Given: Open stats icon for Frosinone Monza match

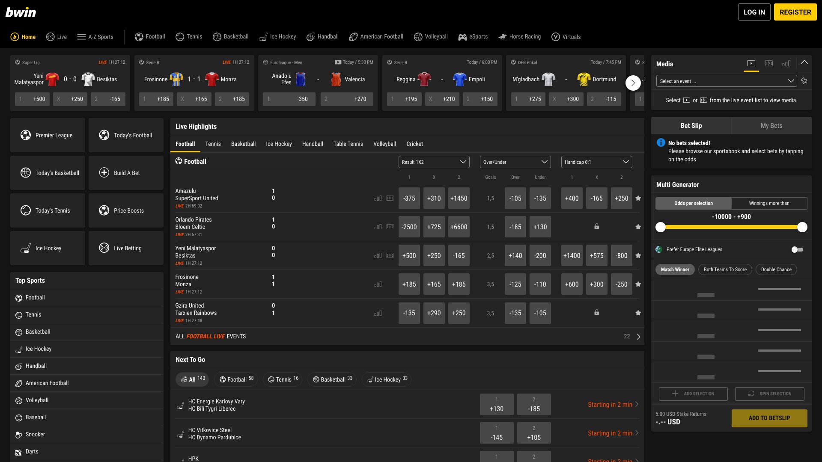Looking at the screenshot, I should point(378,284).
